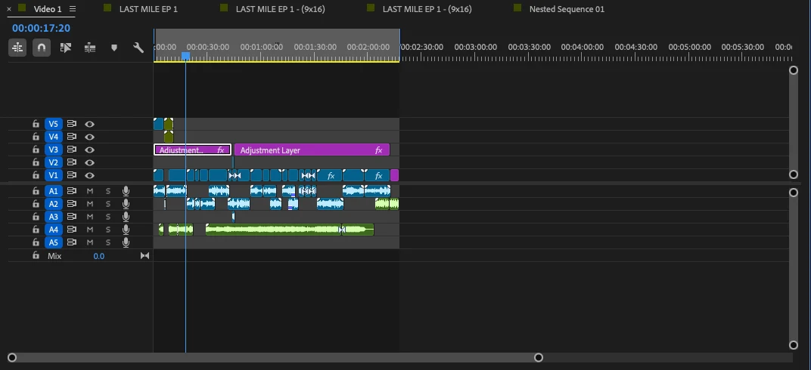This screenshot has width=811, height=370.
Task: Toggle A3 track targeting
Action: [x=53, y=217]
